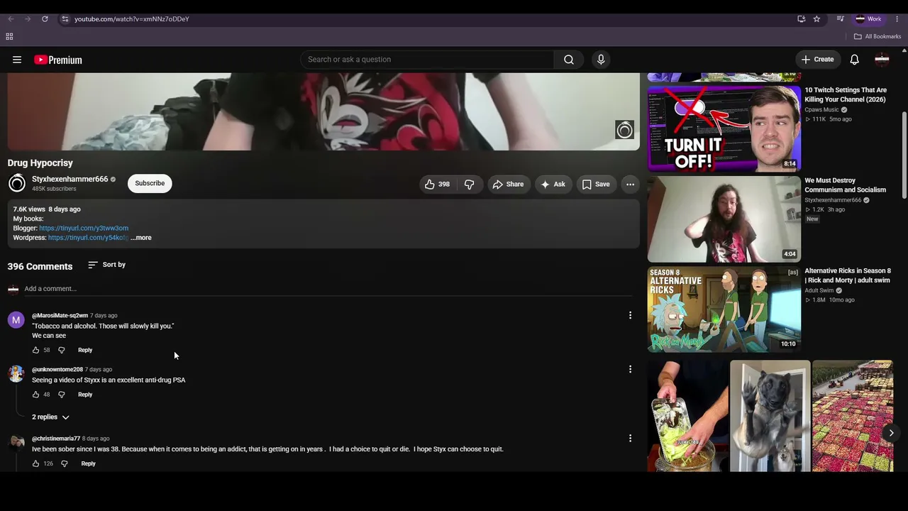
Task: Like the video with 398 likes
Action: 437,185
